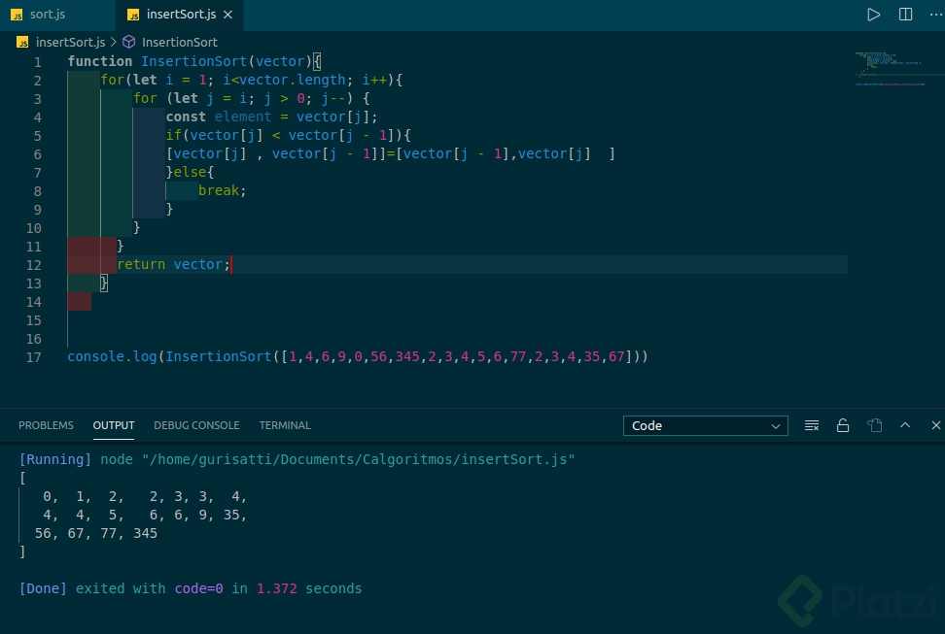Screen dimensions: 945x634
Task: Click '[Done]' in the output
Action: coord(43,588)
